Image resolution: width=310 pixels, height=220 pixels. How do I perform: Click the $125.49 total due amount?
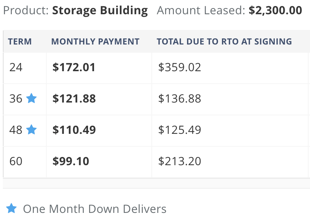[x=180, y=130]
